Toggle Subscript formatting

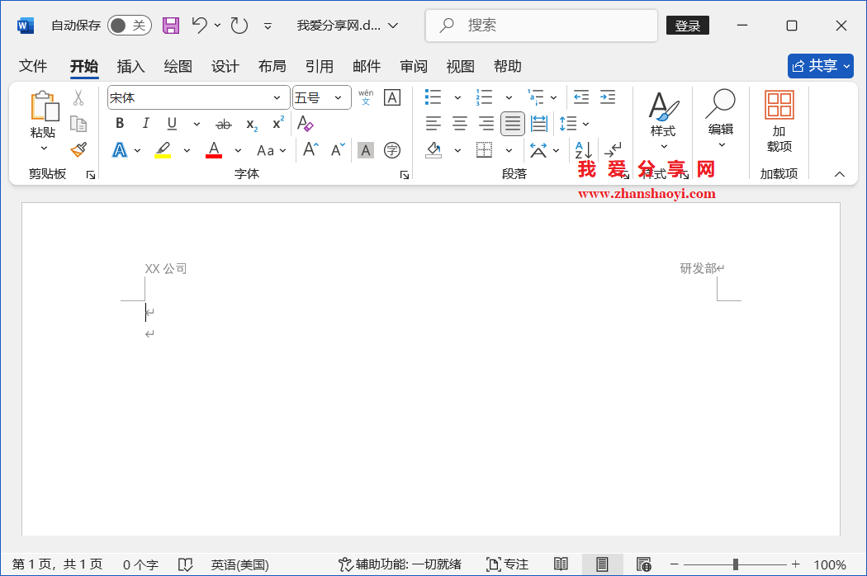pyautogui.click(x=252, y=125)
